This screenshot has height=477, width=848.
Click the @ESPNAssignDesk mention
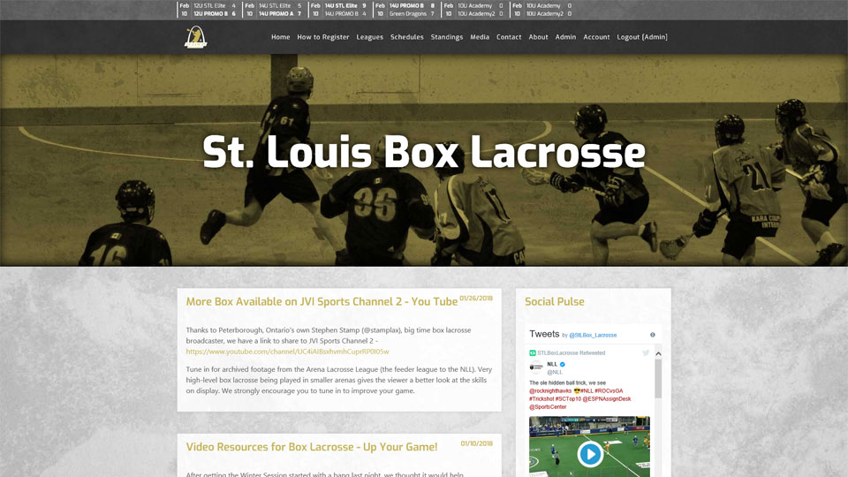607,398
